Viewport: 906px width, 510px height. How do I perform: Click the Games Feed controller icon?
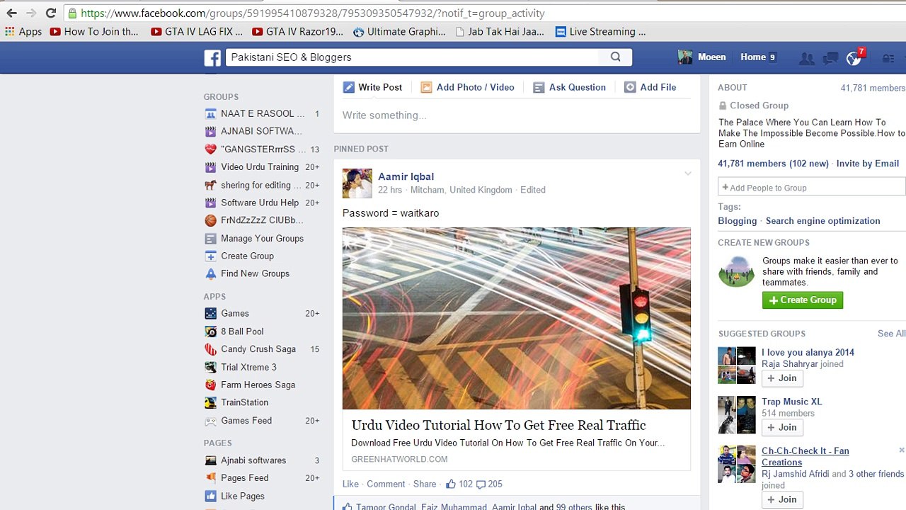pos(210,421)
